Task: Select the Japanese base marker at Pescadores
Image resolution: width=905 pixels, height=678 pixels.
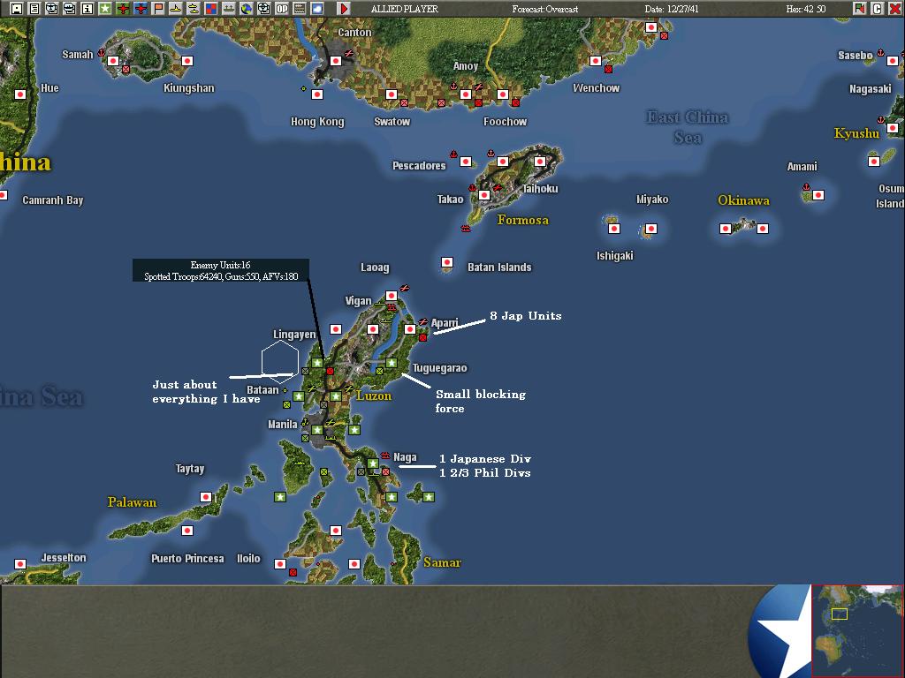Action: [466, 162]
